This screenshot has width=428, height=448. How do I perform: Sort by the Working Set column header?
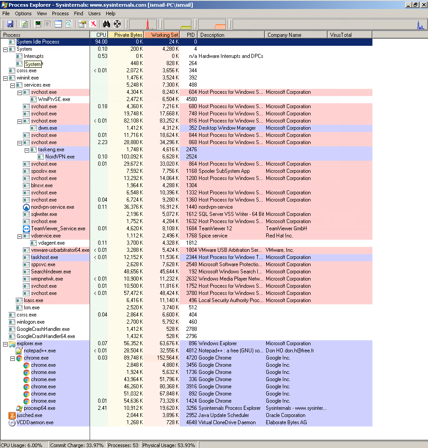[162, 35]
